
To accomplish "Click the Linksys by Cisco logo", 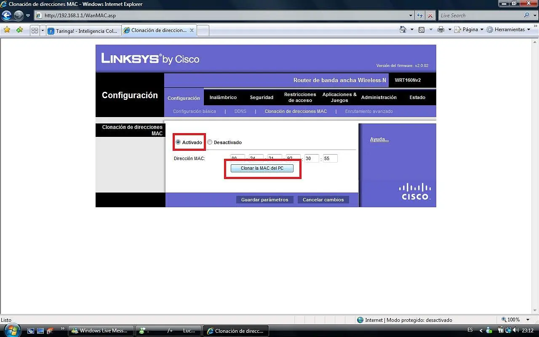I will coord(150,59).
